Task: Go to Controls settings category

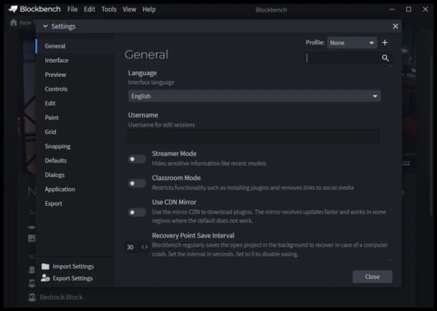Action: [x=75, y=89]
